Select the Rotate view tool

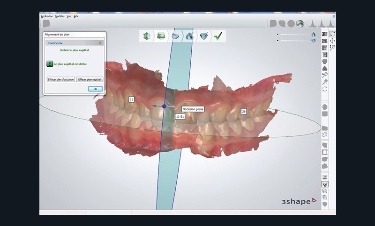[332, 34]
